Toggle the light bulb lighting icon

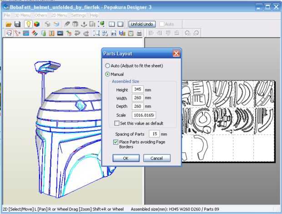pos(28,24)
